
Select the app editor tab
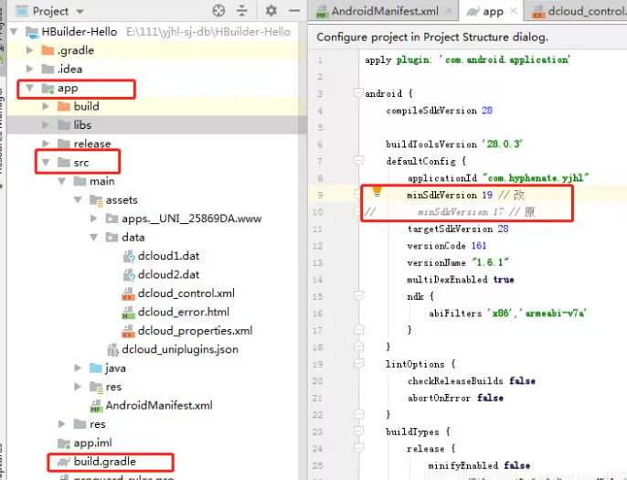pyautogui.click(x=493, y=11)
